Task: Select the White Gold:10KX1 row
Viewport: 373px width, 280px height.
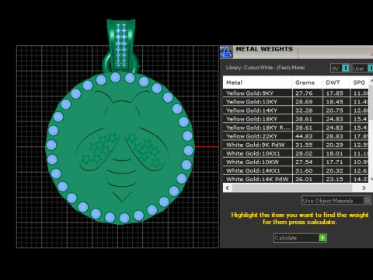Action: [x=296, y=153]
